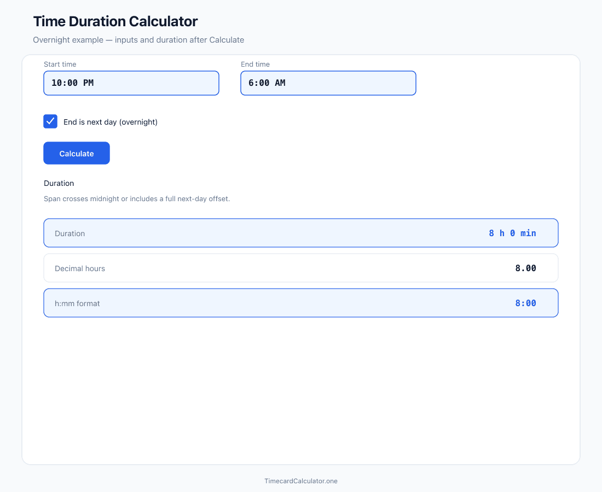
Task: Click the End is next day (overnight) label
Action: tap(111, 122)
